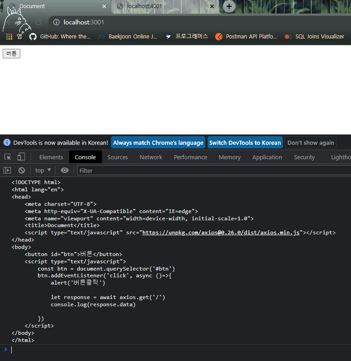This screenshot has height=361, width=351.
Task: Switch to the localhost:4001 tab
Action: [165, 6]
